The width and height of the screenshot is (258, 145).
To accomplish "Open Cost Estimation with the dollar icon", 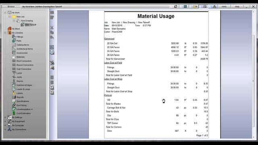I will coord(23,114).
